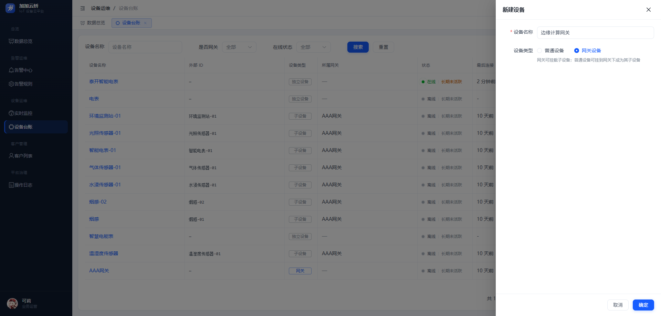Click the 加加云桥 logo icon
The height and width of the screenshot is (316, 661).
(x=10, y=8)
